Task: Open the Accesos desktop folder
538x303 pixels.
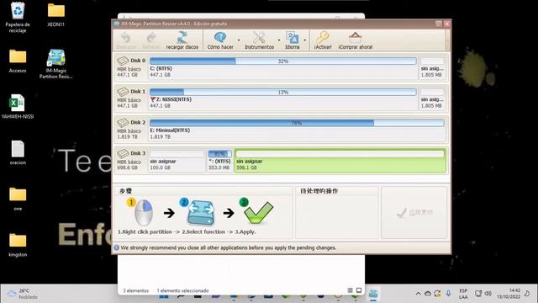Action: click(18, 61)
